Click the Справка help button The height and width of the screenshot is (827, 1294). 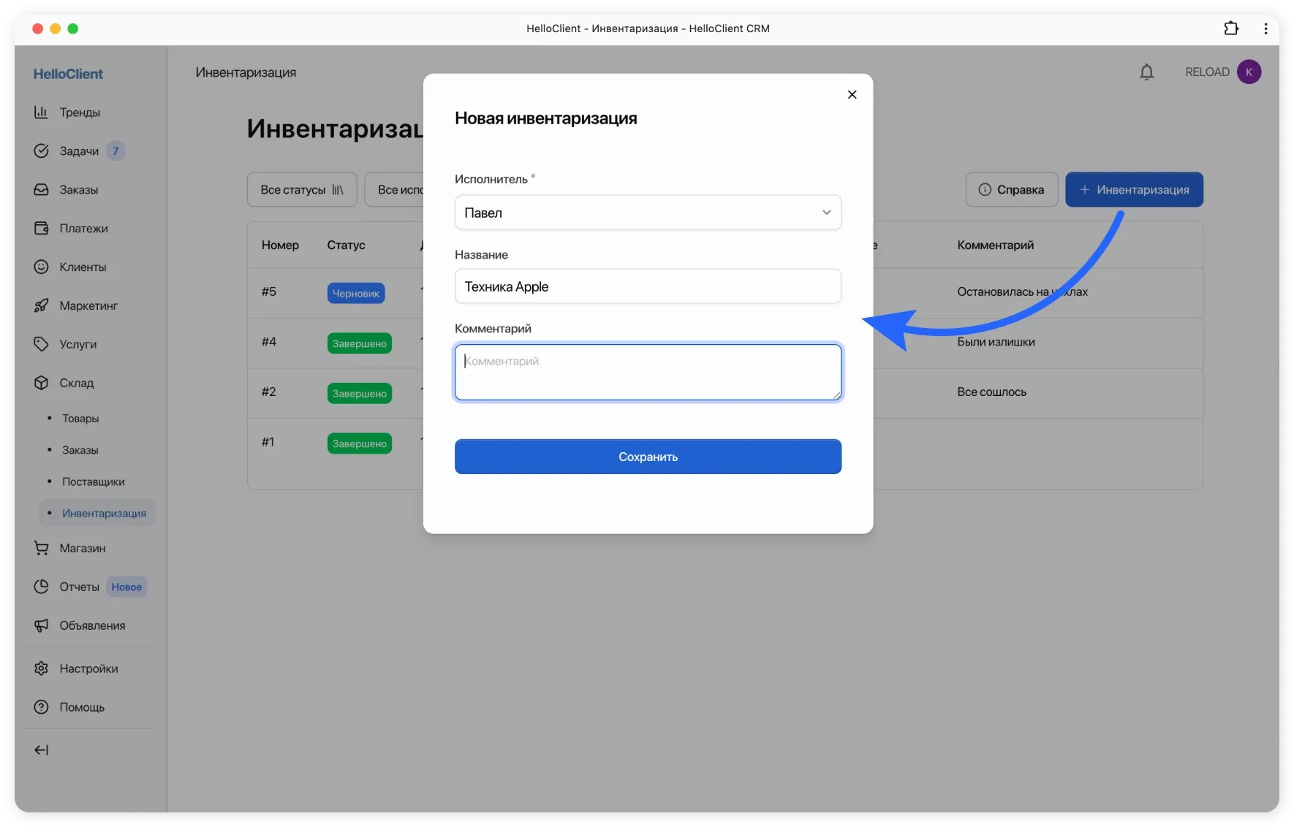click(x=1011, y=190)
